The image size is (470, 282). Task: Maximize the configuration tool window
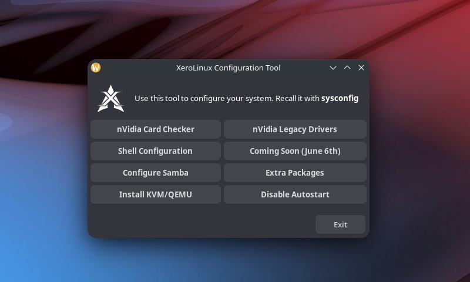pyautogui.click(x=347, y=68)
